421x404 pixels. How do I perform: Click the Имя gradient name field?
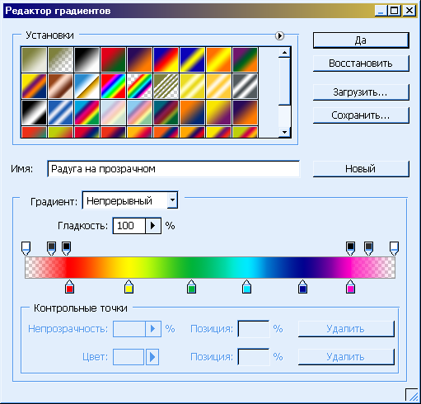click(173, 169)
